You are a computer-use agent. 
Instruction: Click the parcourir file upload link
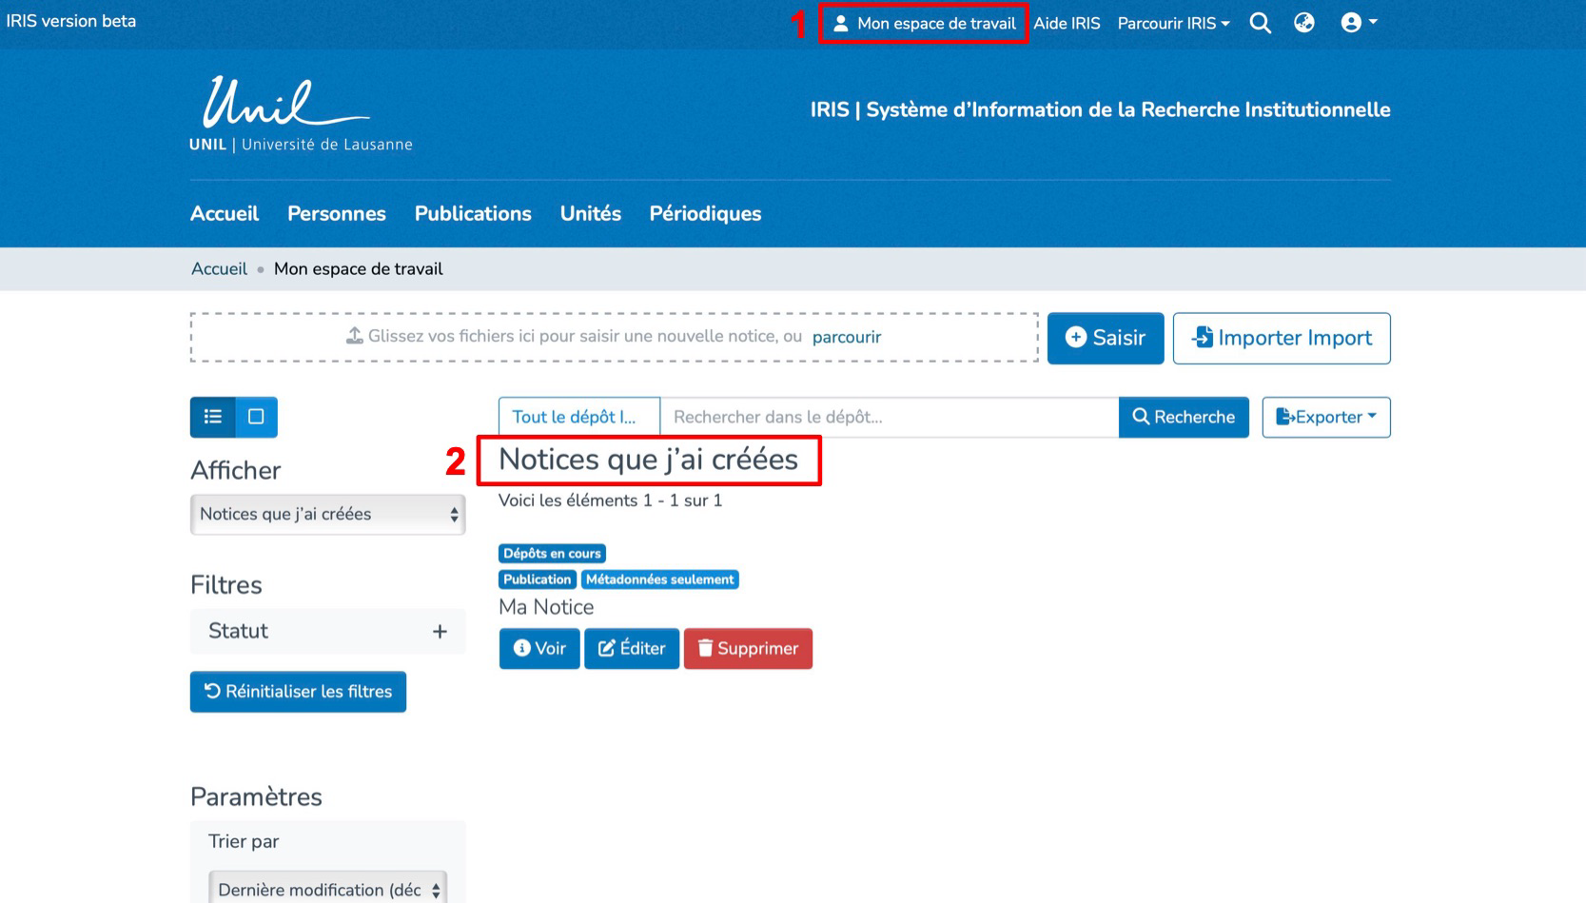pos(846,337)
